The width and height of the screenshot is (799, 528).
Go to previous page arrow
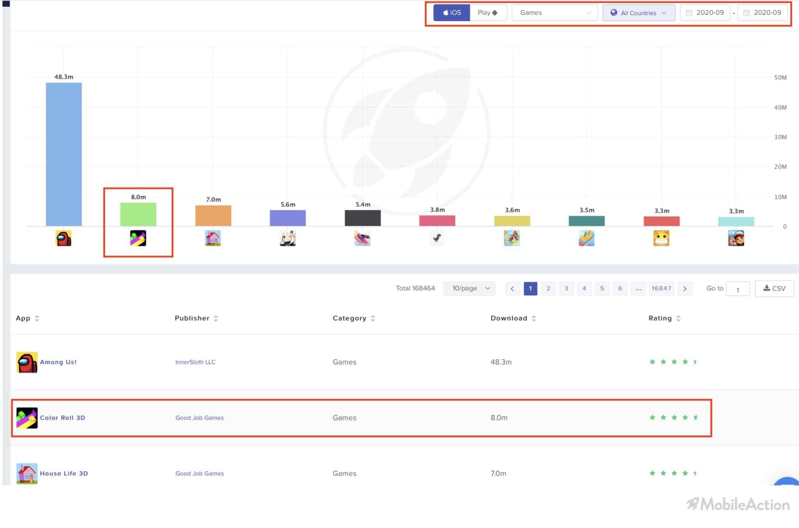pos(512,289)
